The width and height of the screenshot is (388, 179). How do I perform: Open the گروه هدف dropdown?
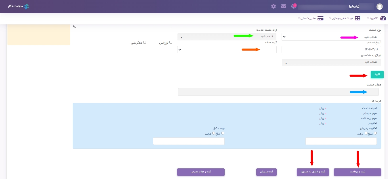click(227, 50)
